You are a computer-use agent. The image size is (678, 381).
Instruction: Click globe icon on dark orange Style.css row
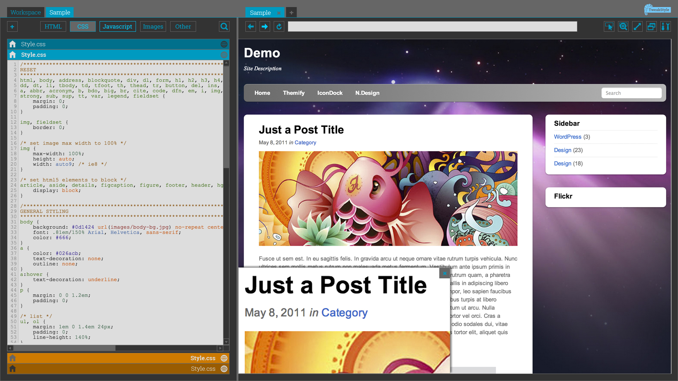[224, 369]
